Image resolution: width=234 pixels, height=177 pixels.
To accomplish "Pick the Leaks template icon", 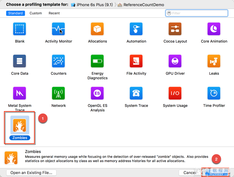I will coord(214,61).
